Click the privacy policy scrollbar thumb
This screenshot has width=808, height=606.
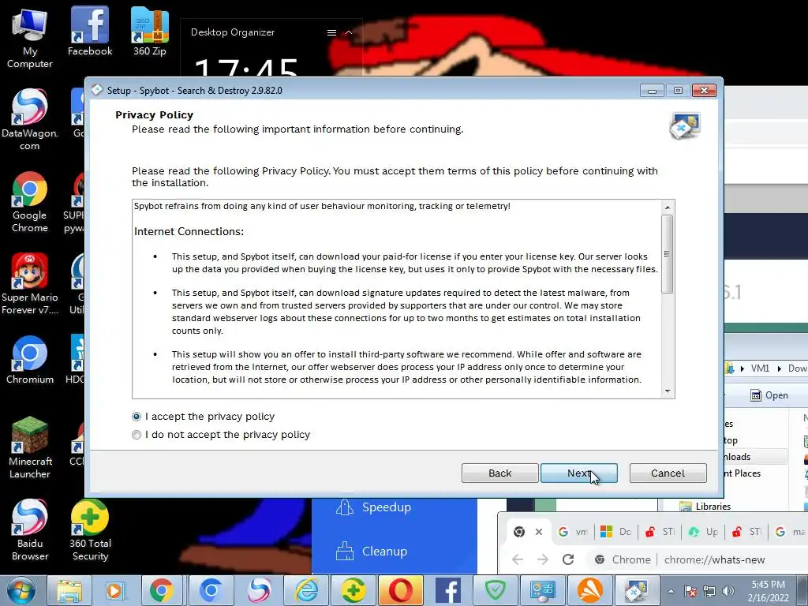coord(668,254)
